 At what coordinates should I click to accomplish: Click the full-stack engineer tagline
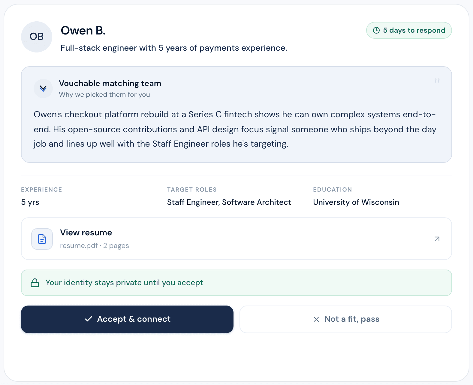click(174, 48)
